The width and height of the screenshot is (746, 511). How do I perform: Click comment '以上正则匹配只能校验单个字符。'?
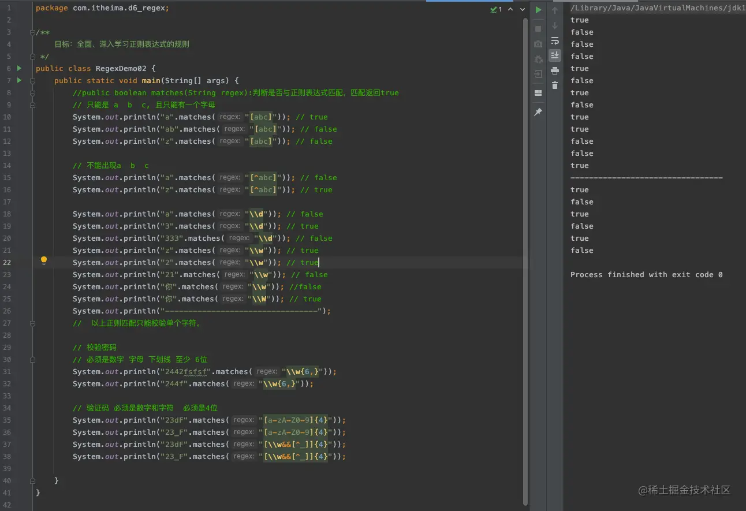tap(147, 323)
